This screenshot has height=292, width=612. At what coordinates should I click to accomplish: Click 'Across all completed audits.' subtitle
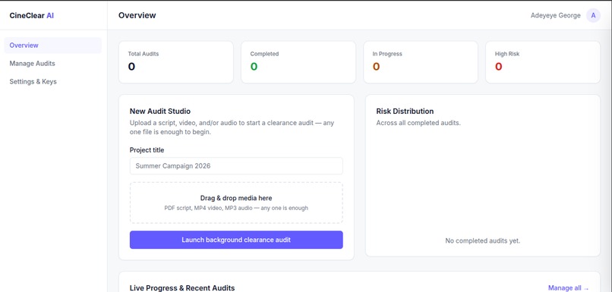pyautogui.click(x=418, y=123)
